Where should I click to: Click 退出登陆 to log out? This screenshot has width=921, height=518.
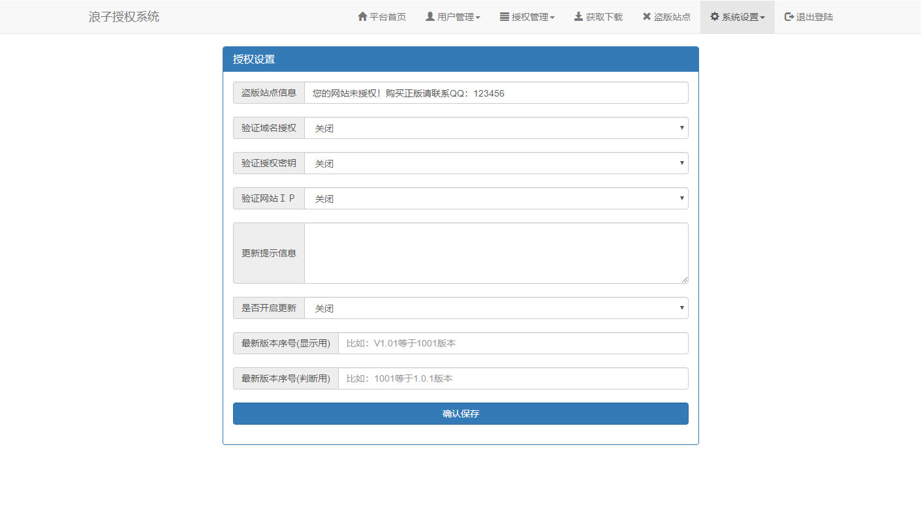coord(808,16)
